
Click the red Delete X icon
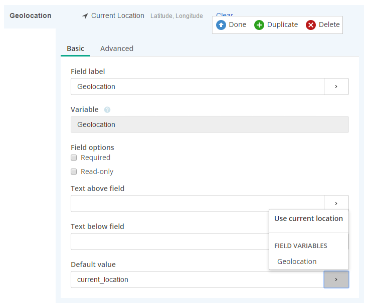pos(311,25)
